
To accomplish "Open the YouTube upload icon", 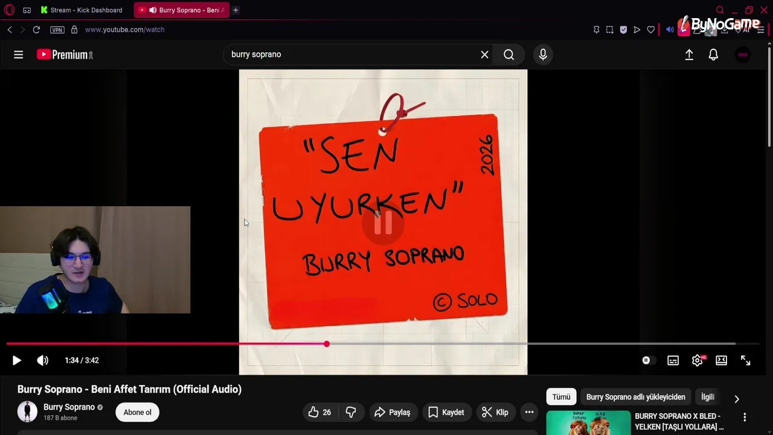I will (689, 54).
